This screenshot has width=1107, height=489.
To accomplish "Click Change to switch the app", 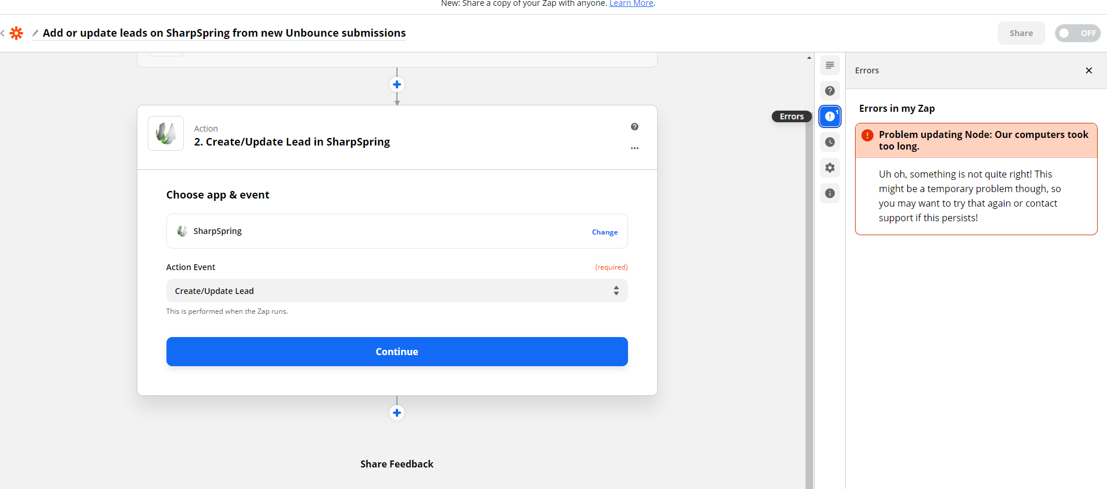I will point(605,232).
